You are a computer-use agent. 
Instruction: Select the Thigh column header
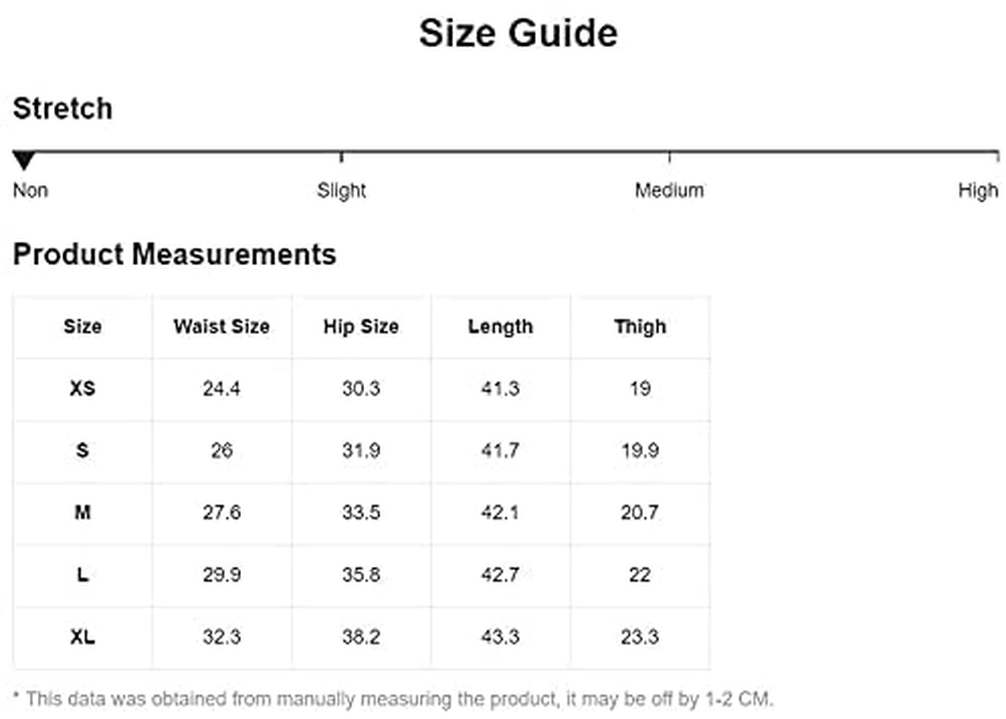pos(639,327)
